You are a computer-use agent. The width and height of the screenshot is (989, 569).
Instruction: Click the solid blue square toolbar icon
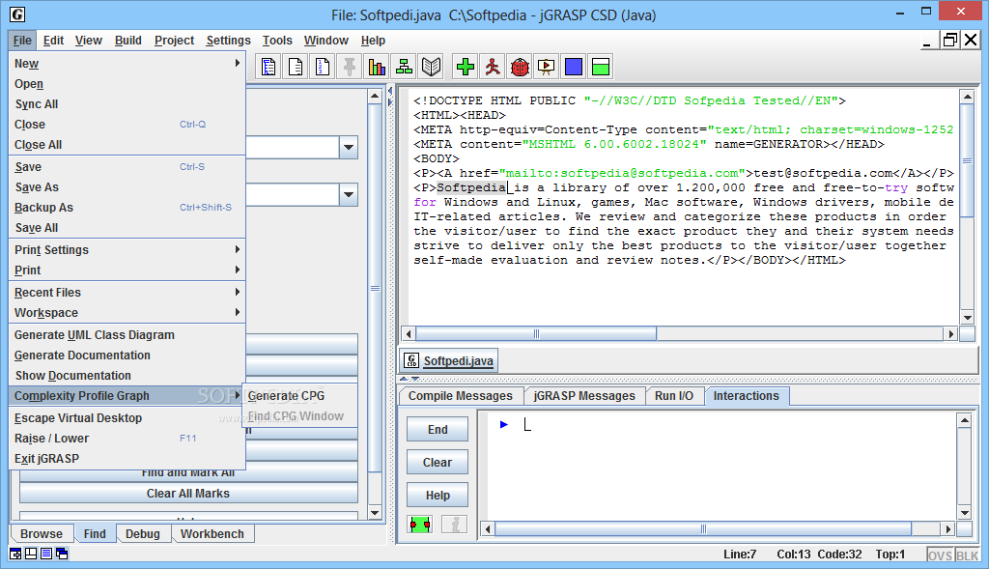574,67
